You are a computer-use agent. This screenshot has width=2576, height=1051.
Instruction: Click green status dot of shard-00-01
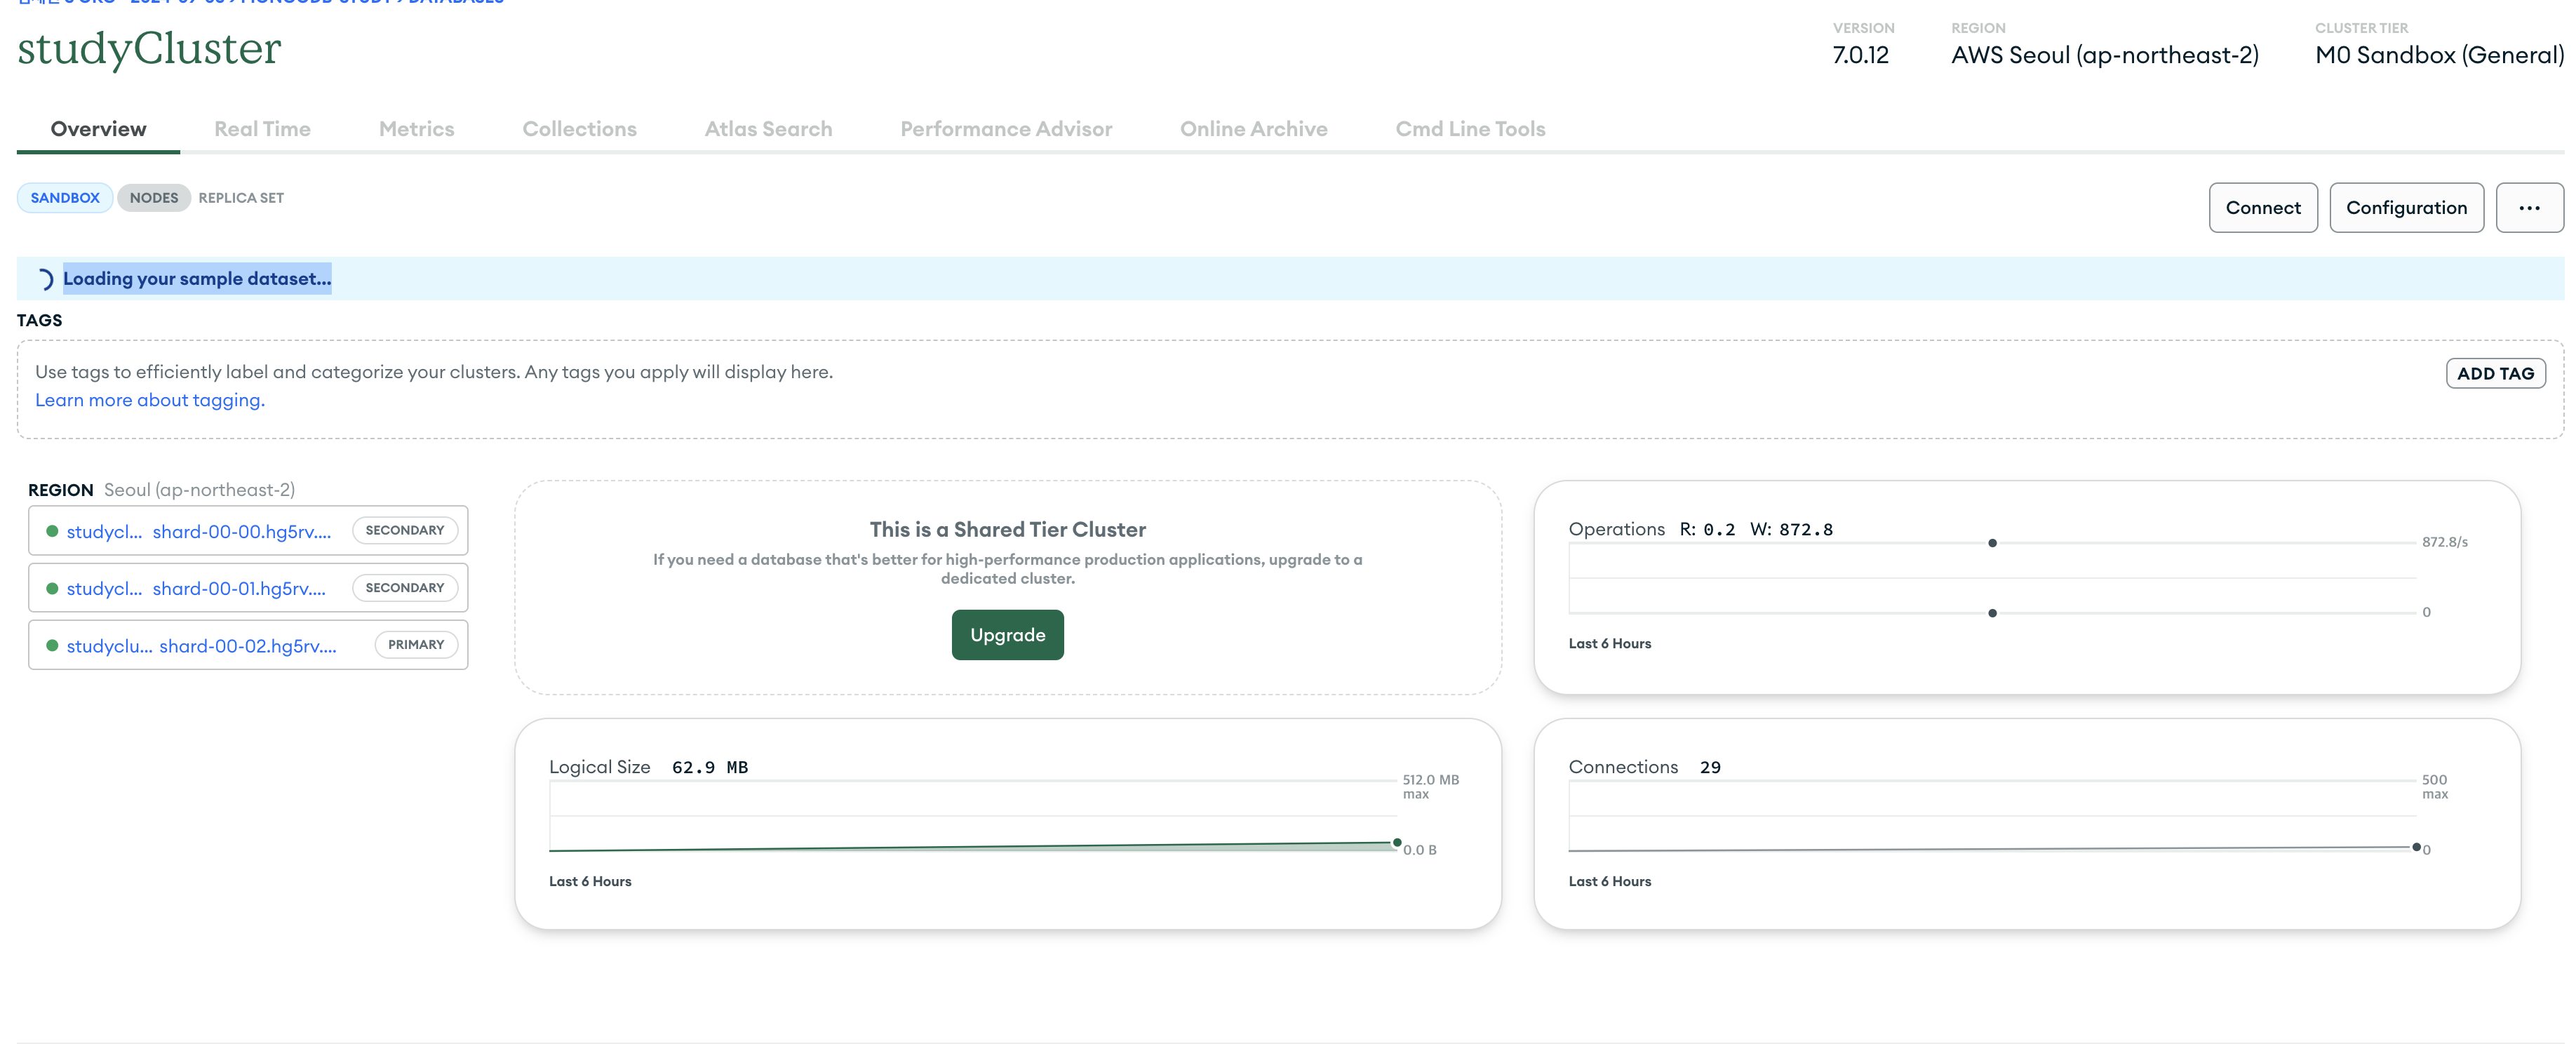pyautogui.click(x=52, y=588)
